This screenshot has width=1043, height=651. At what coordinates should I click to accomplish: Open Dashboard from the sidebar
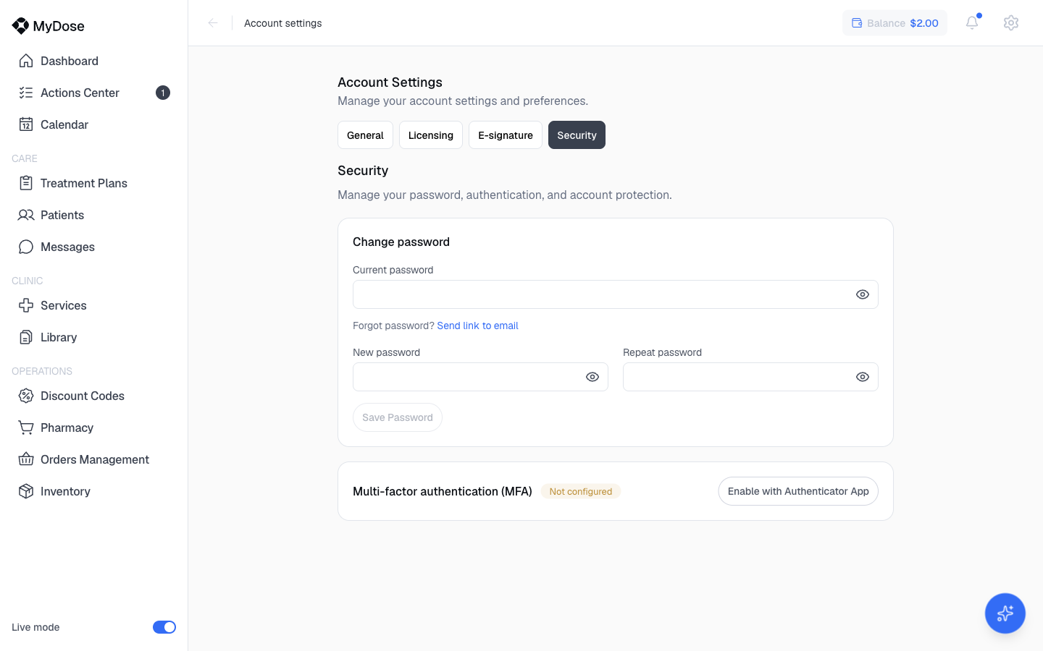[x=94, y=61]
